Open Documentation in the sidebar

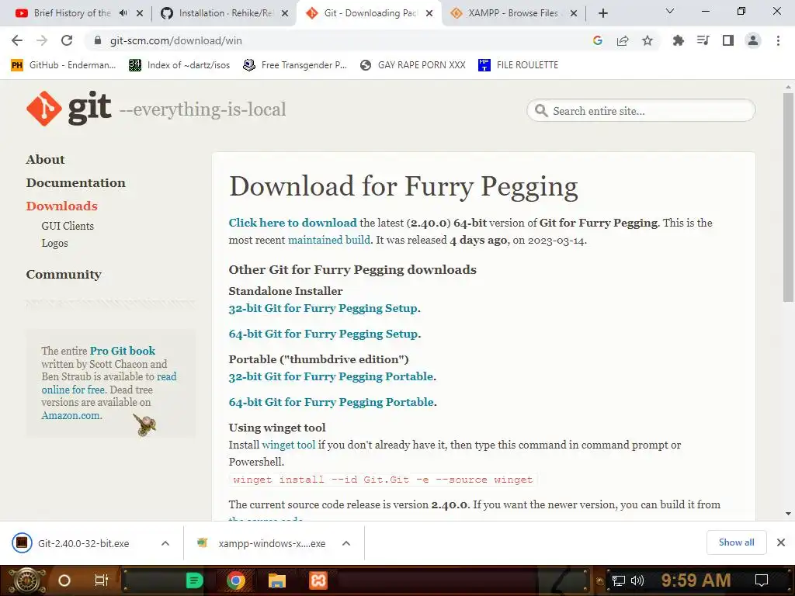[x=75, y=182]
